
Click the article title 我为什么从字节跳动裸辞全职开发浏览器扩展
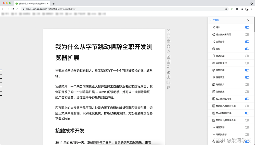click(104, 52)
